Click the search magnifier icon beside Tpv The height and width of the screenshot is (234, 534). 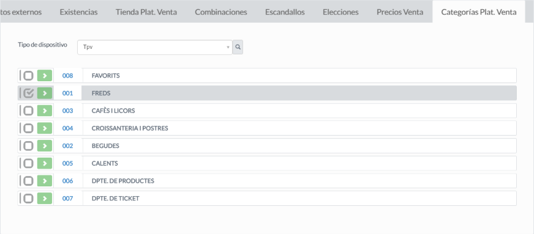[238, 47]
